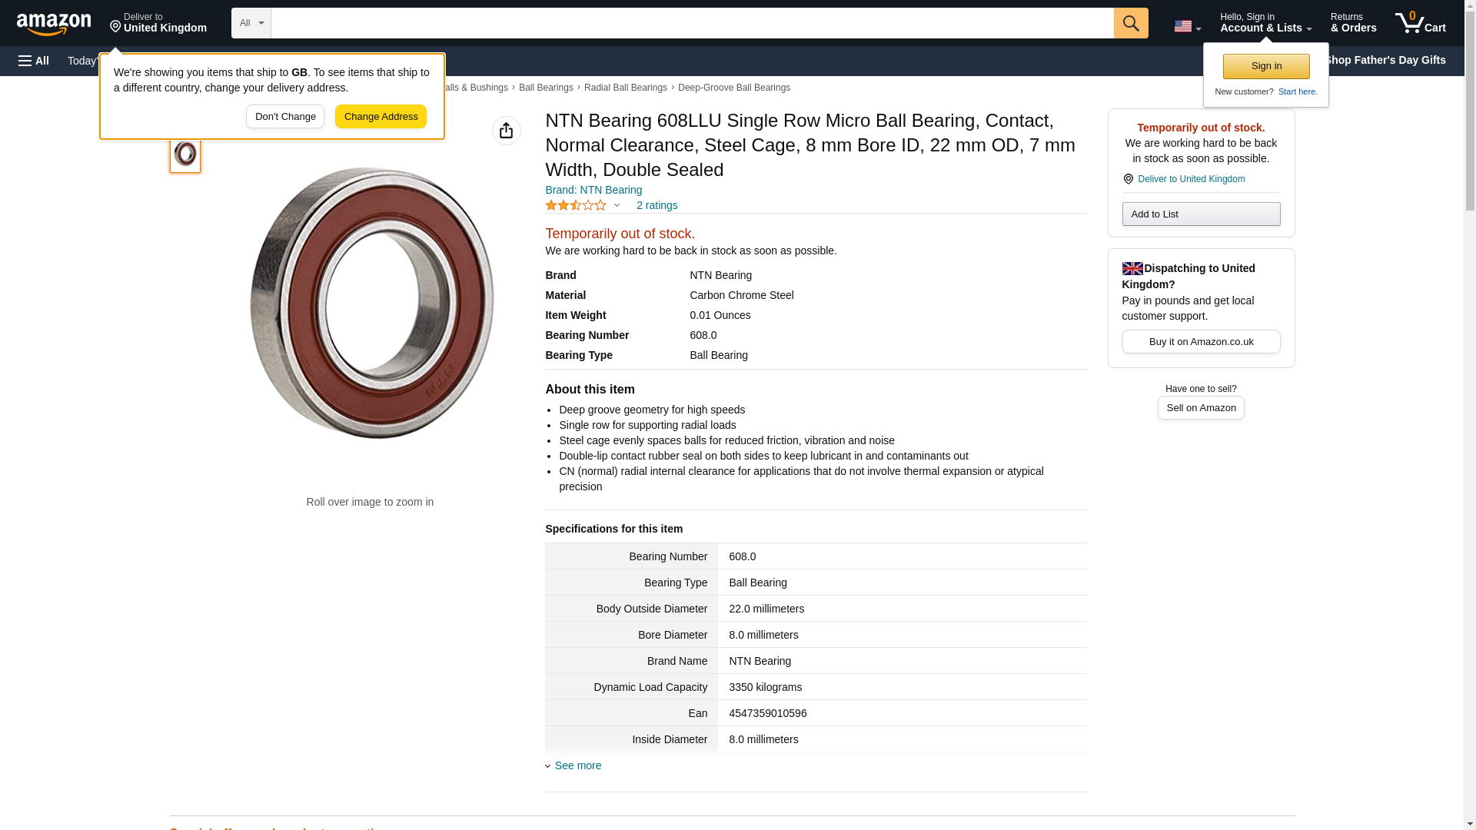The width and height of the screenshot is (1476, 830).
Task: Select the bearing product thumbnail
Action: (185, 154)
